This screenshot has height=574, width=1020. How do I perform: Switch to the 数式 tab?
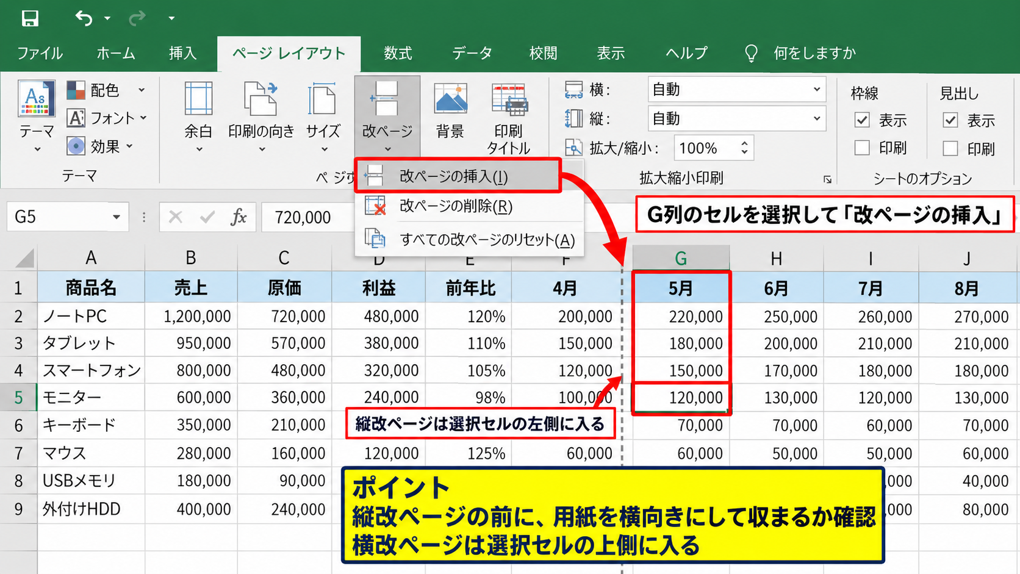click(398, 54)
